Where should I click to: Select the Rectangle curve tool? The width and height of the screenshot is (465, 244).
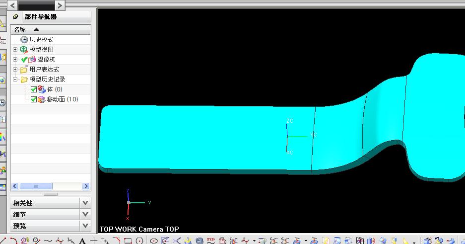[128, 241]
